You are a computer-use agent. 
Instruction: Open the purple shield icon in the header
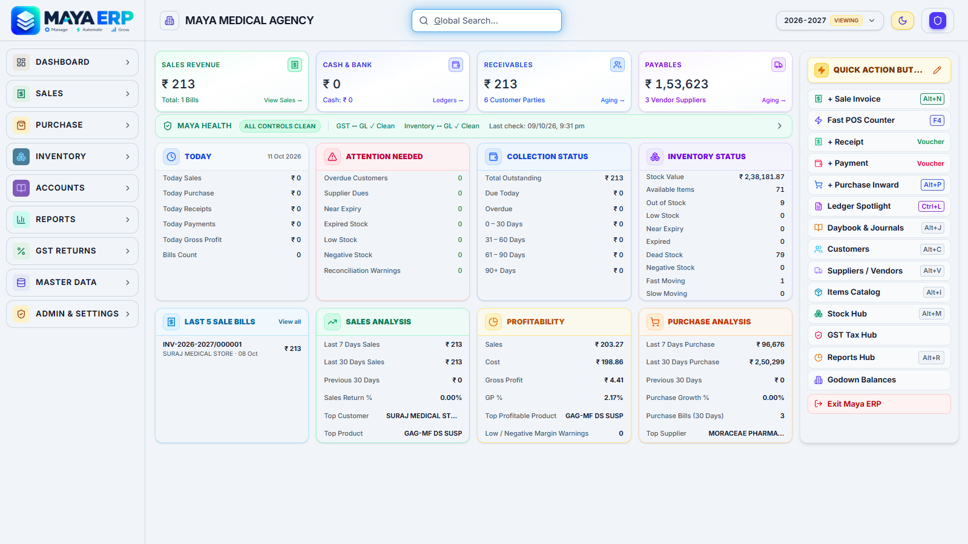click(x=937, y=21)
